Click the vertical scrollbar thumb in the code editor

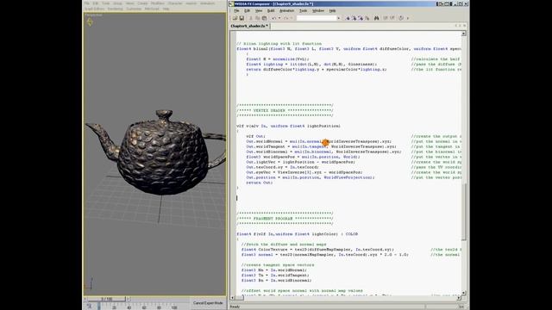click(464, 212)
